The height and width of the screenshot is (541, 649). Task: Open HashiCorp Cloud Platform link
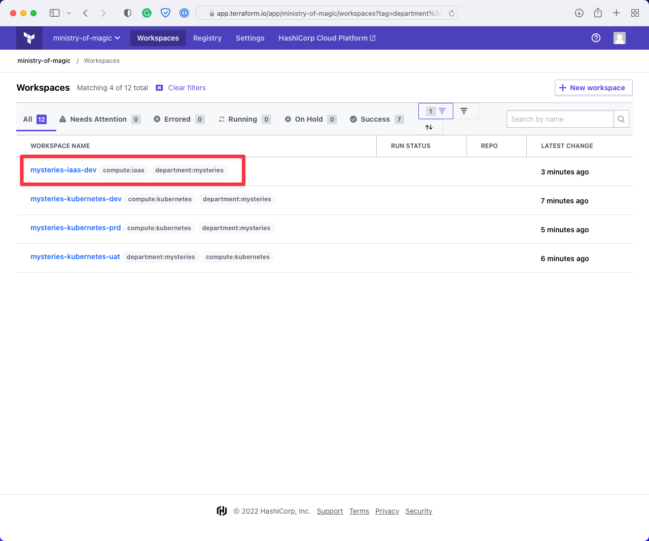point(327,38)
